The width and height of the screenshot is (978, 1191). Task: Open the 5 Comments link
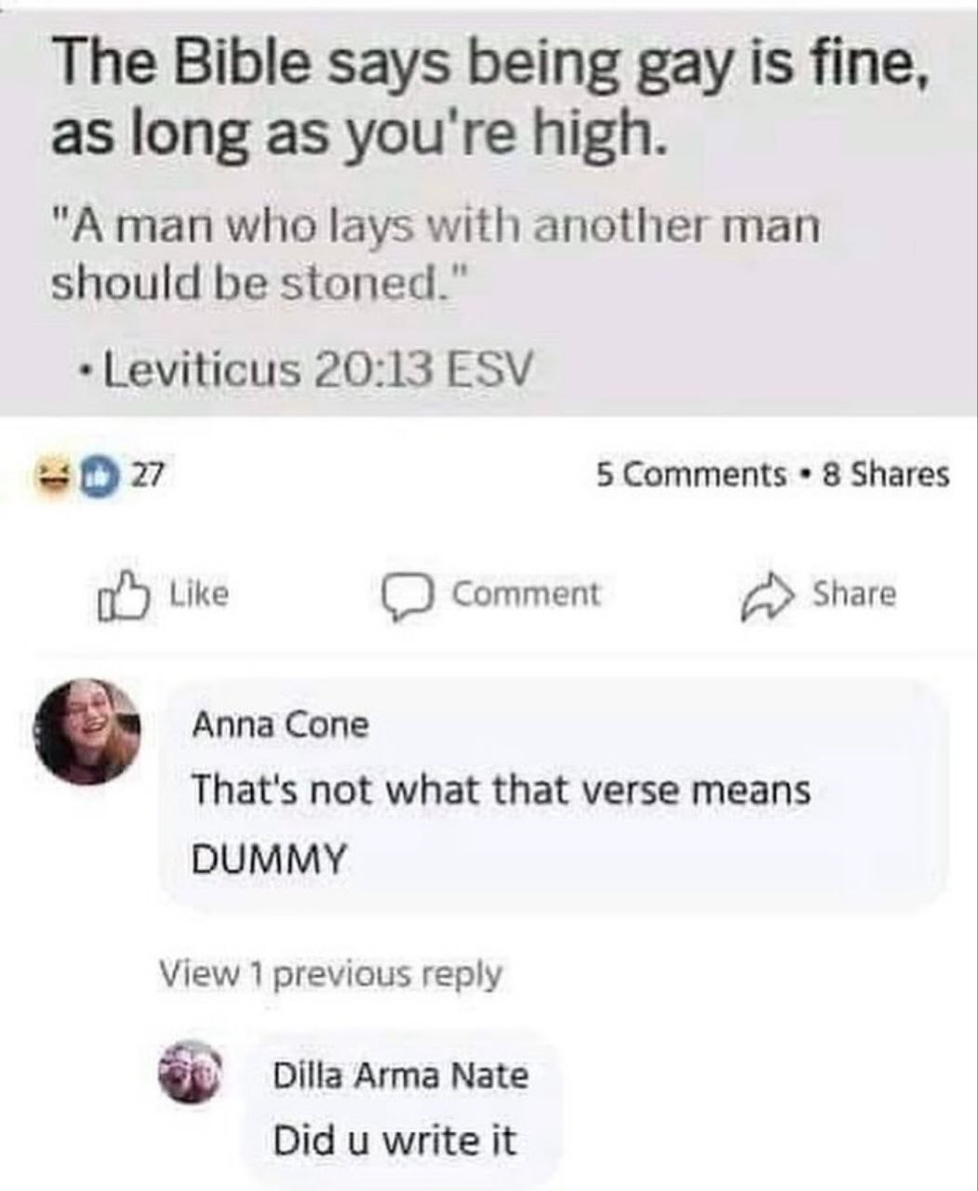coord(690,475)
